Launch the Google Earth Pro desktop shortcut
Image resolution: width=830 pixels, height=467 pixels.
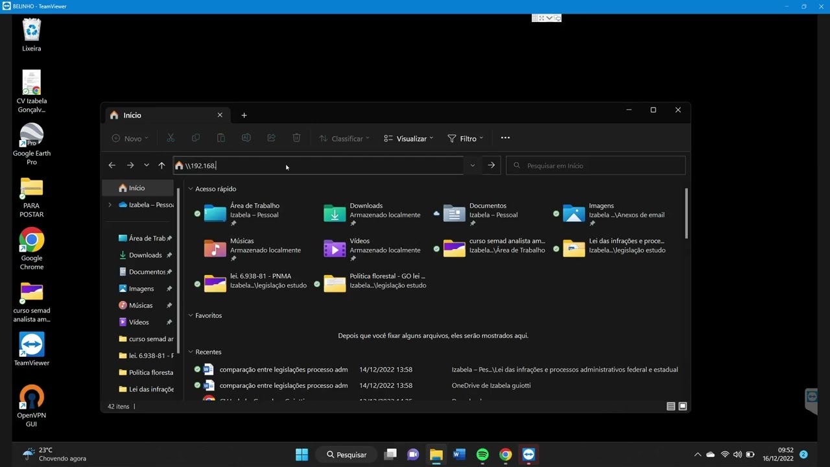[31, 144]
